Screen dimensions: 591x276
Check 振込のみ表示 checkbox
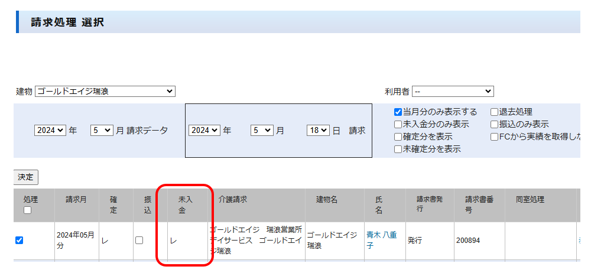pyautogui.click(x=495, y=125)
